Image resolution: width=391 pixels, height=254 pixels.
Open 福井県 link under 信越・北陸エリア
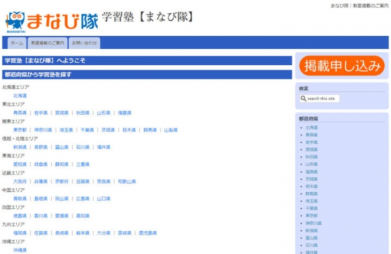(104, 147)
